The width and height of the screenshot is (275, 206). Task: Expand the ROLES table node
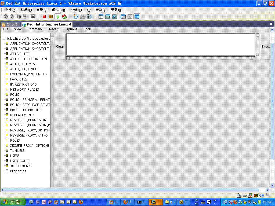pyautogui.click(x=7, y=140)
